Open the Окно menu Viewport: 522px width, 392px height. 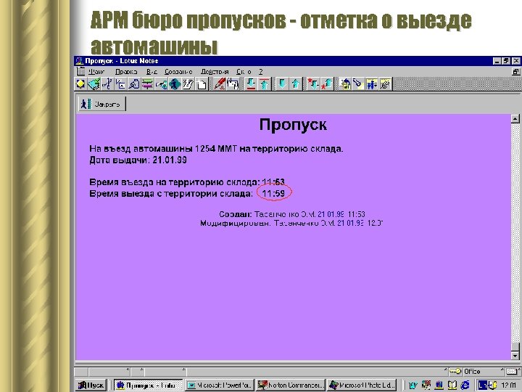point(244,72)
